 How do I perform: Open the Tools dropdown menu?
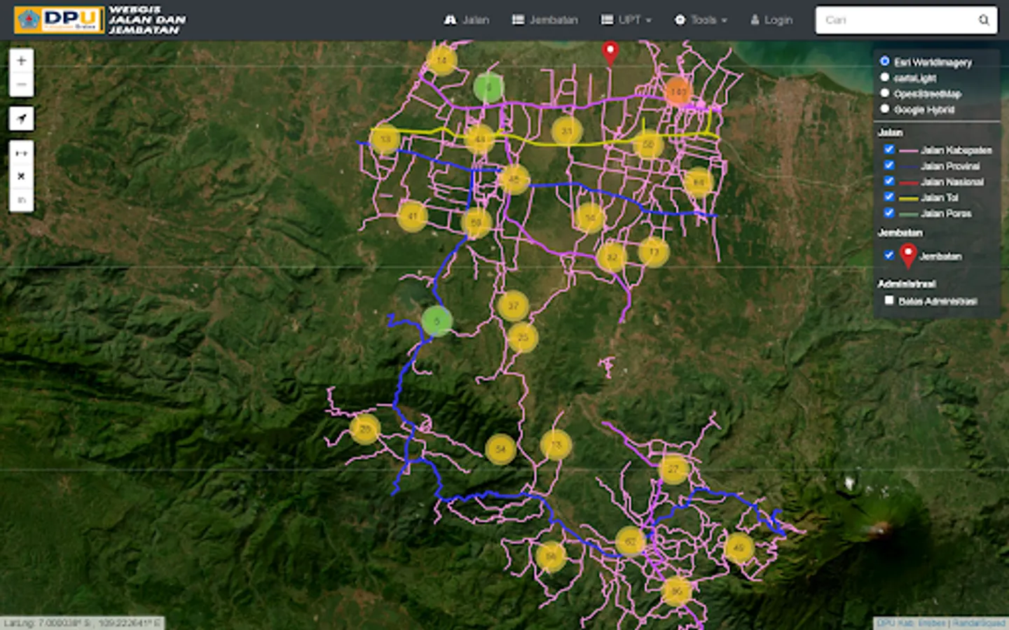click(701, 20)
